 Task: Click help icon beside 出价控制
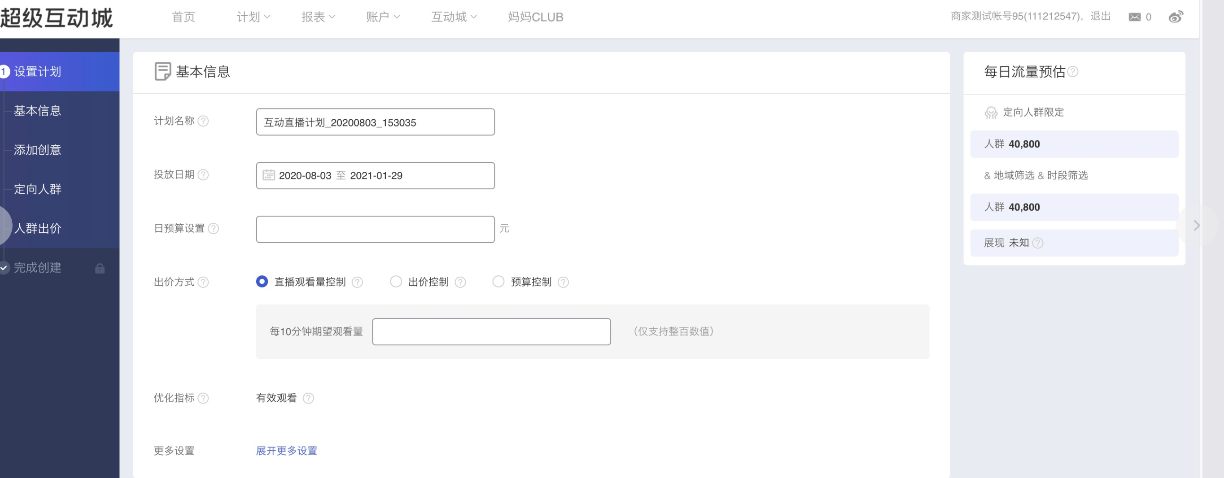(x=460, y=282)
